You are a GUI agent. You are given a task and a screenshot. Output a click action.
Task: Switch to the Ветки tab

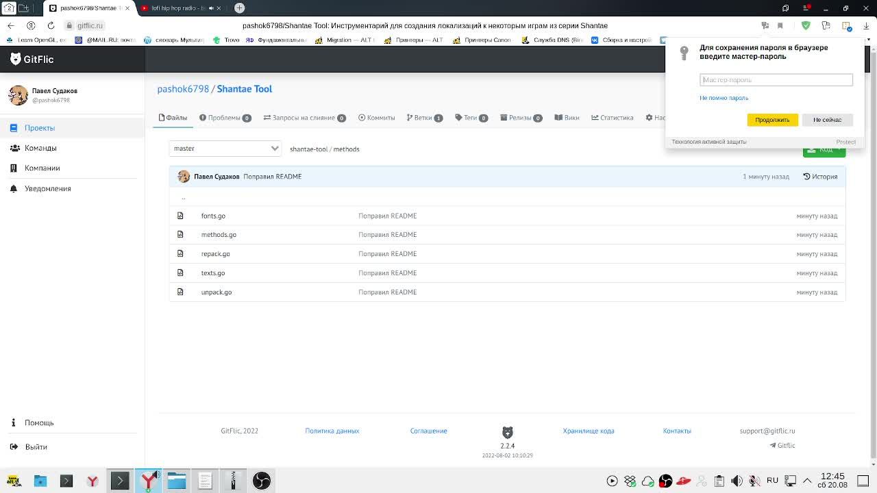[x=424, y=118]
